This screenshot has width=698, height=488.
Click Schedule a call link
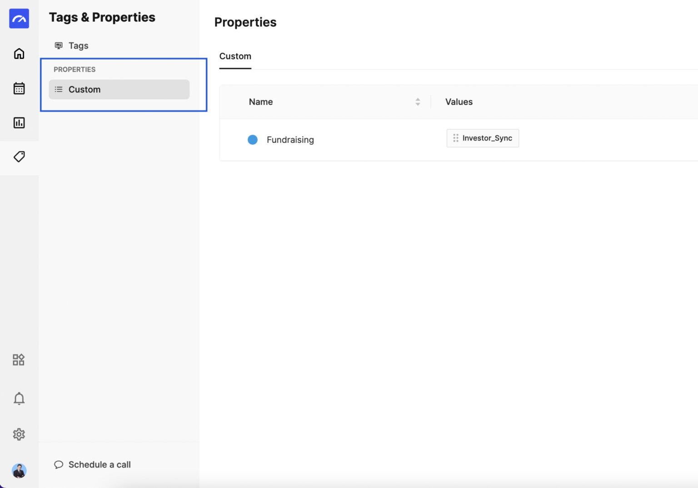click(x=99, y=464)
